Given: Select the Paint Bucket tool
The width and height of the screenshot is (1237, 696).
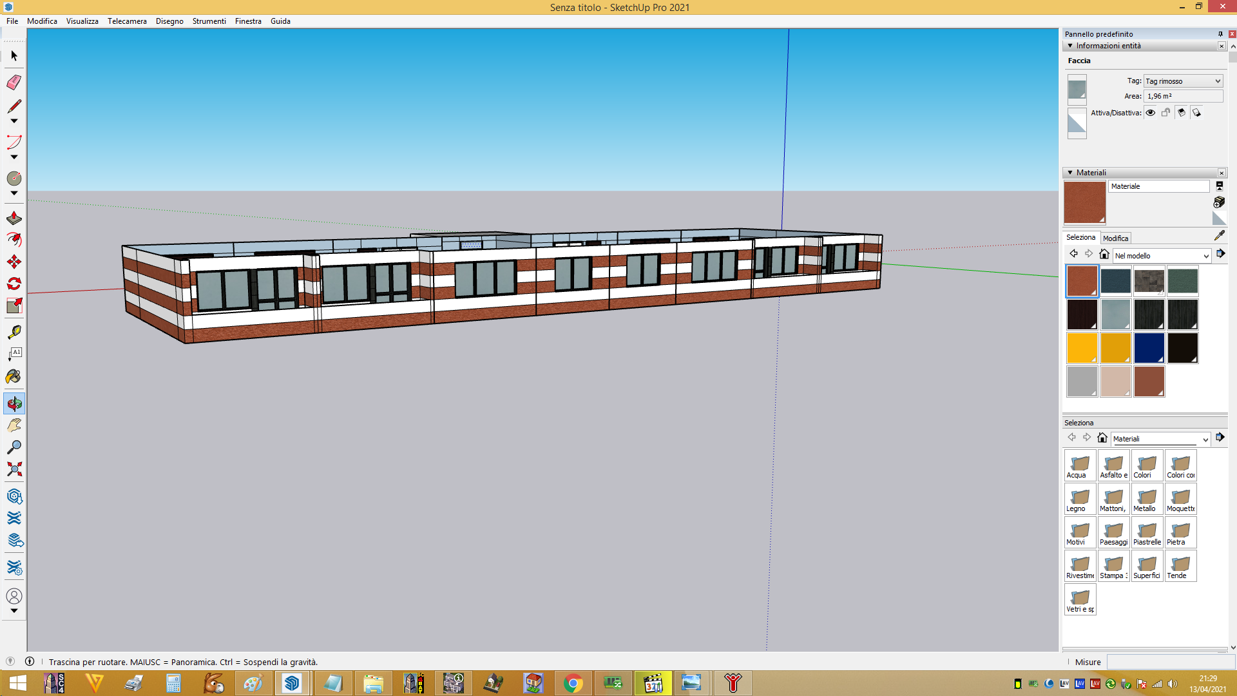Looking at the screenshot, I should (14, 376).
